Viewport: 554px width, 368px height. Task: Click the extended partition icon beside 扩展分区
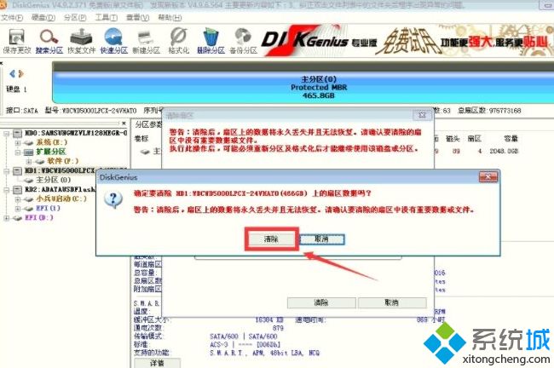pos(29,152)
